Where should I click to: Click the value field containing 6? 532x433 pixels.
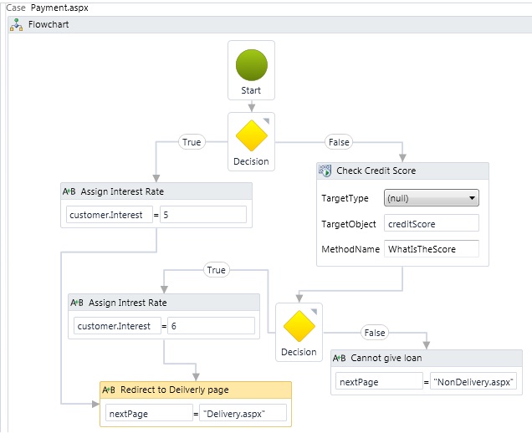point(212,325)
